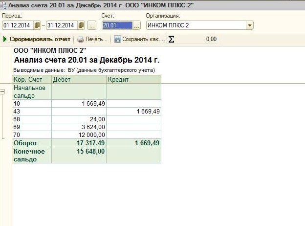Select debit cell 24,00
This screenshot has width=305, height=226.
tap(79, 119)
